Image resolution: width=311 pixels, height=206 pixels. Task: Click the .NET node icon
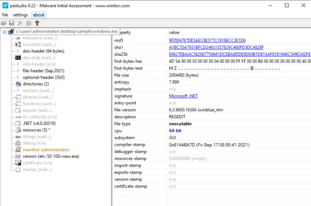[x=18, y=123]
